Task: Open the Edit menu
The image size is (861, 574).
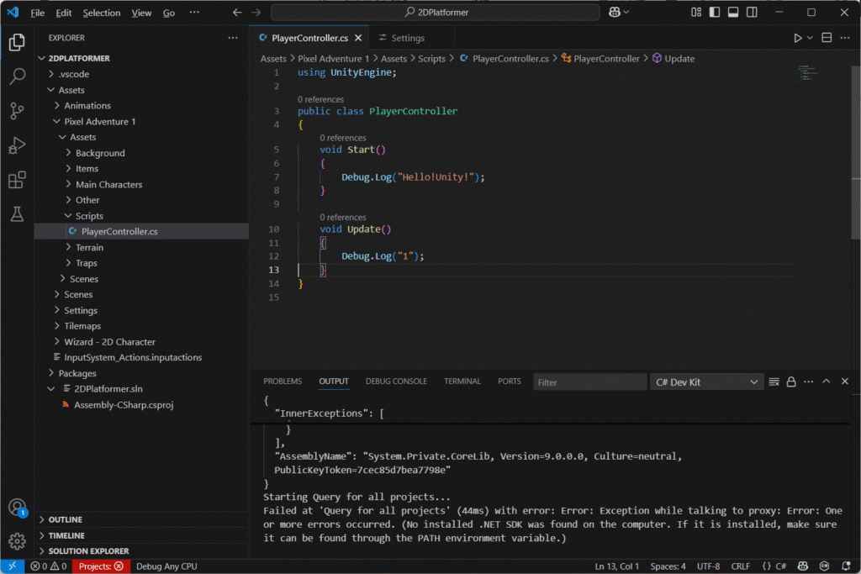Action: click(64, 13)
